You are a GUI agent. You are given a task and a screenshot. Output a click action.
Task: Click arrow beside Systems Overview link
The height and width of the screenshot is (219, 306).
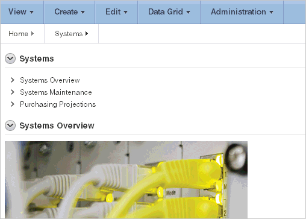13,80
